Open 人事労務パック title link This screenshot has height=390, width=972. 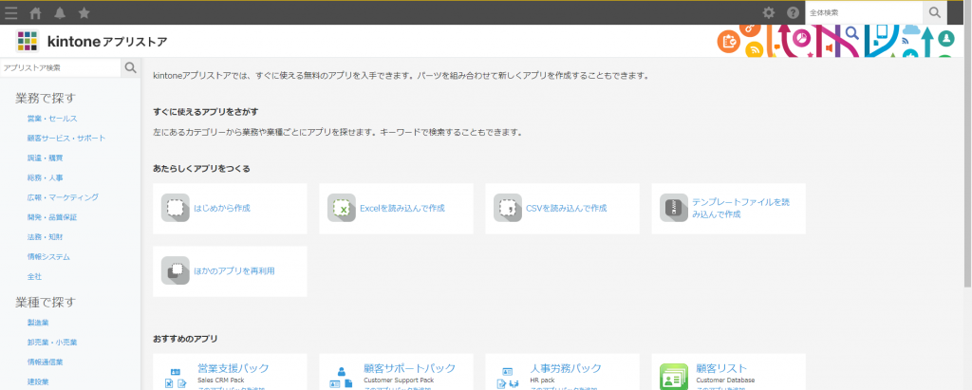(x=566, y=368)
